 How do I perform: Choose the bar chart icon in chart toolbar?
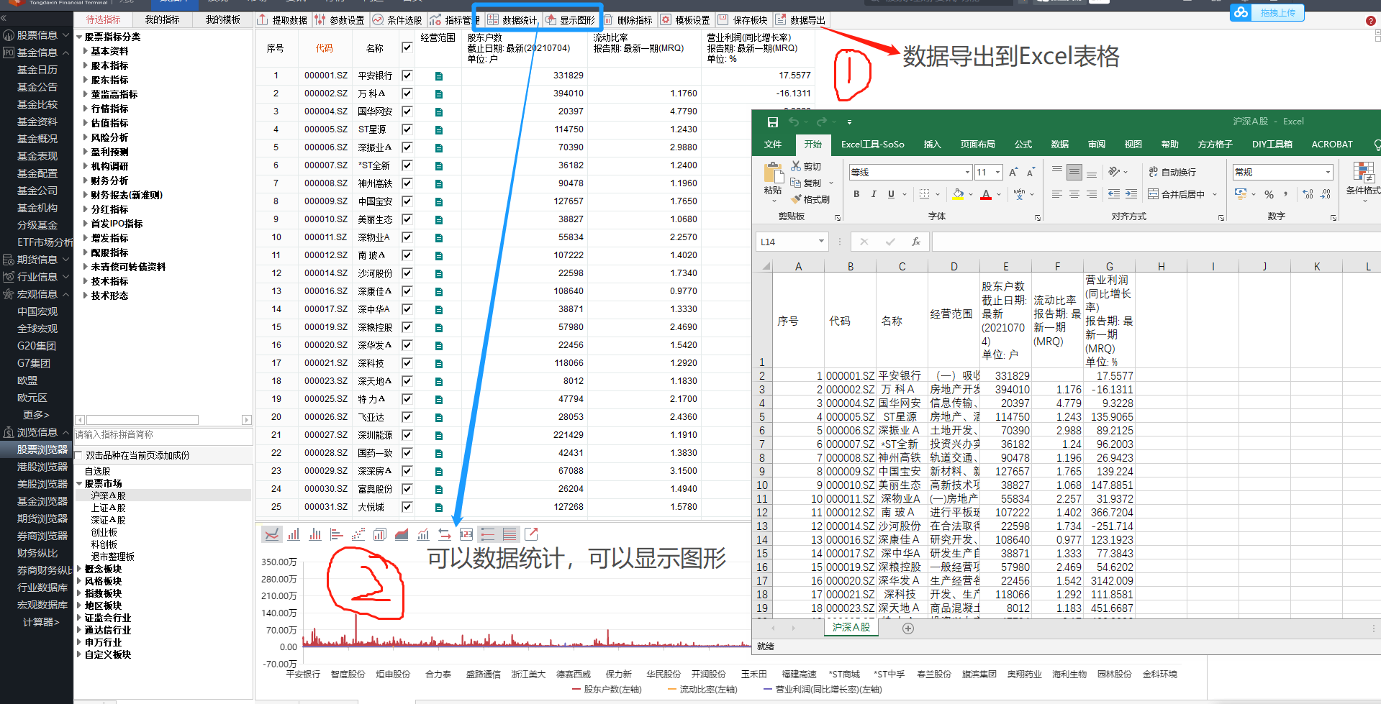click(294, 534)
